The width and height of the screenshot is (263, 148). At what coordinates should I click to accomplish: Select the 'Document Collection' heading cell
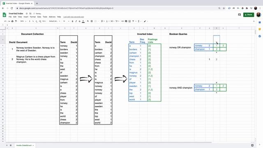click(x=32, y=34)
